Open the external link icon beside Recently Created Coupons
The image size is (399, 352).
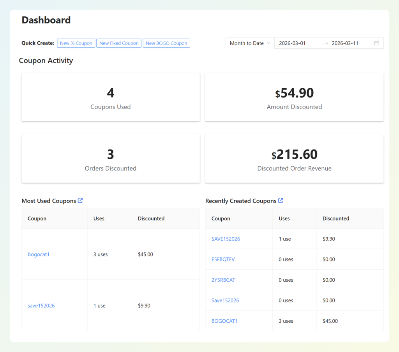(281, 201)
